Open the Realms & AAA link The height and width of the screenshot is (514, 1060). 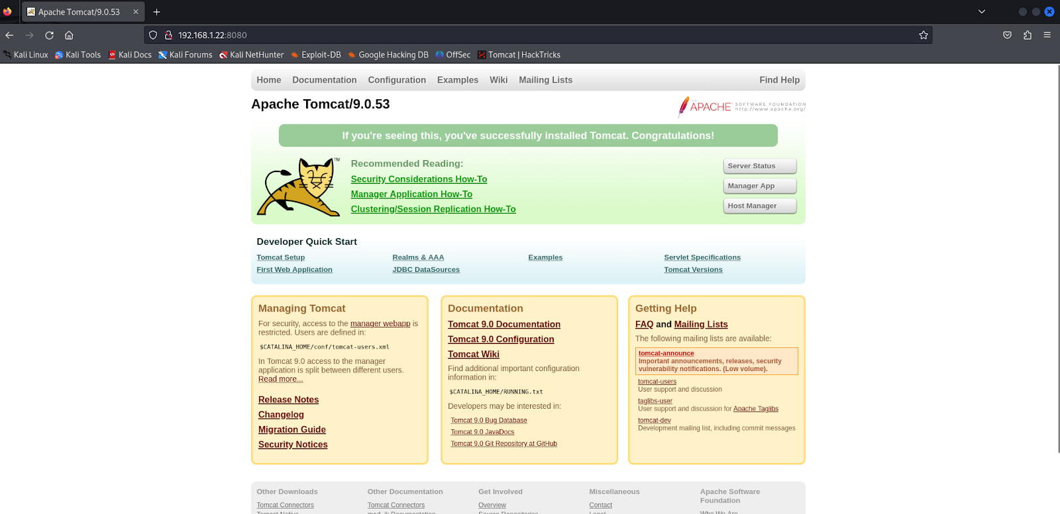coord(418,257)
